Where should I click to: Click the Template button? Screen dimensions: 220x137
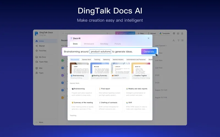coord(165,33)
